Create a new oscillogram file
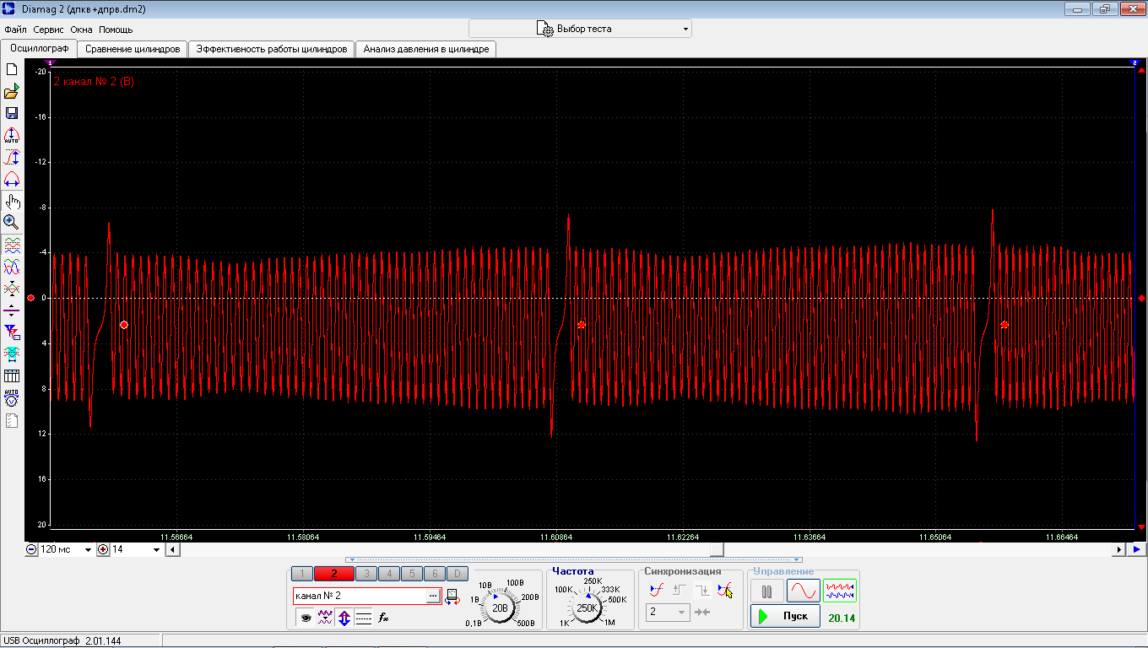This screenshot has height=648, width=1148. tap(12, 70)
